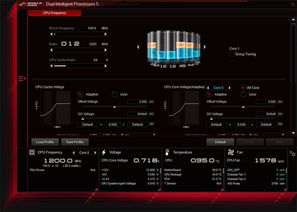Screen dimensions: 297x212
Task: Click the Voltage lightning bolt icon
Action: pyautogui.click(x=104, y=152)
